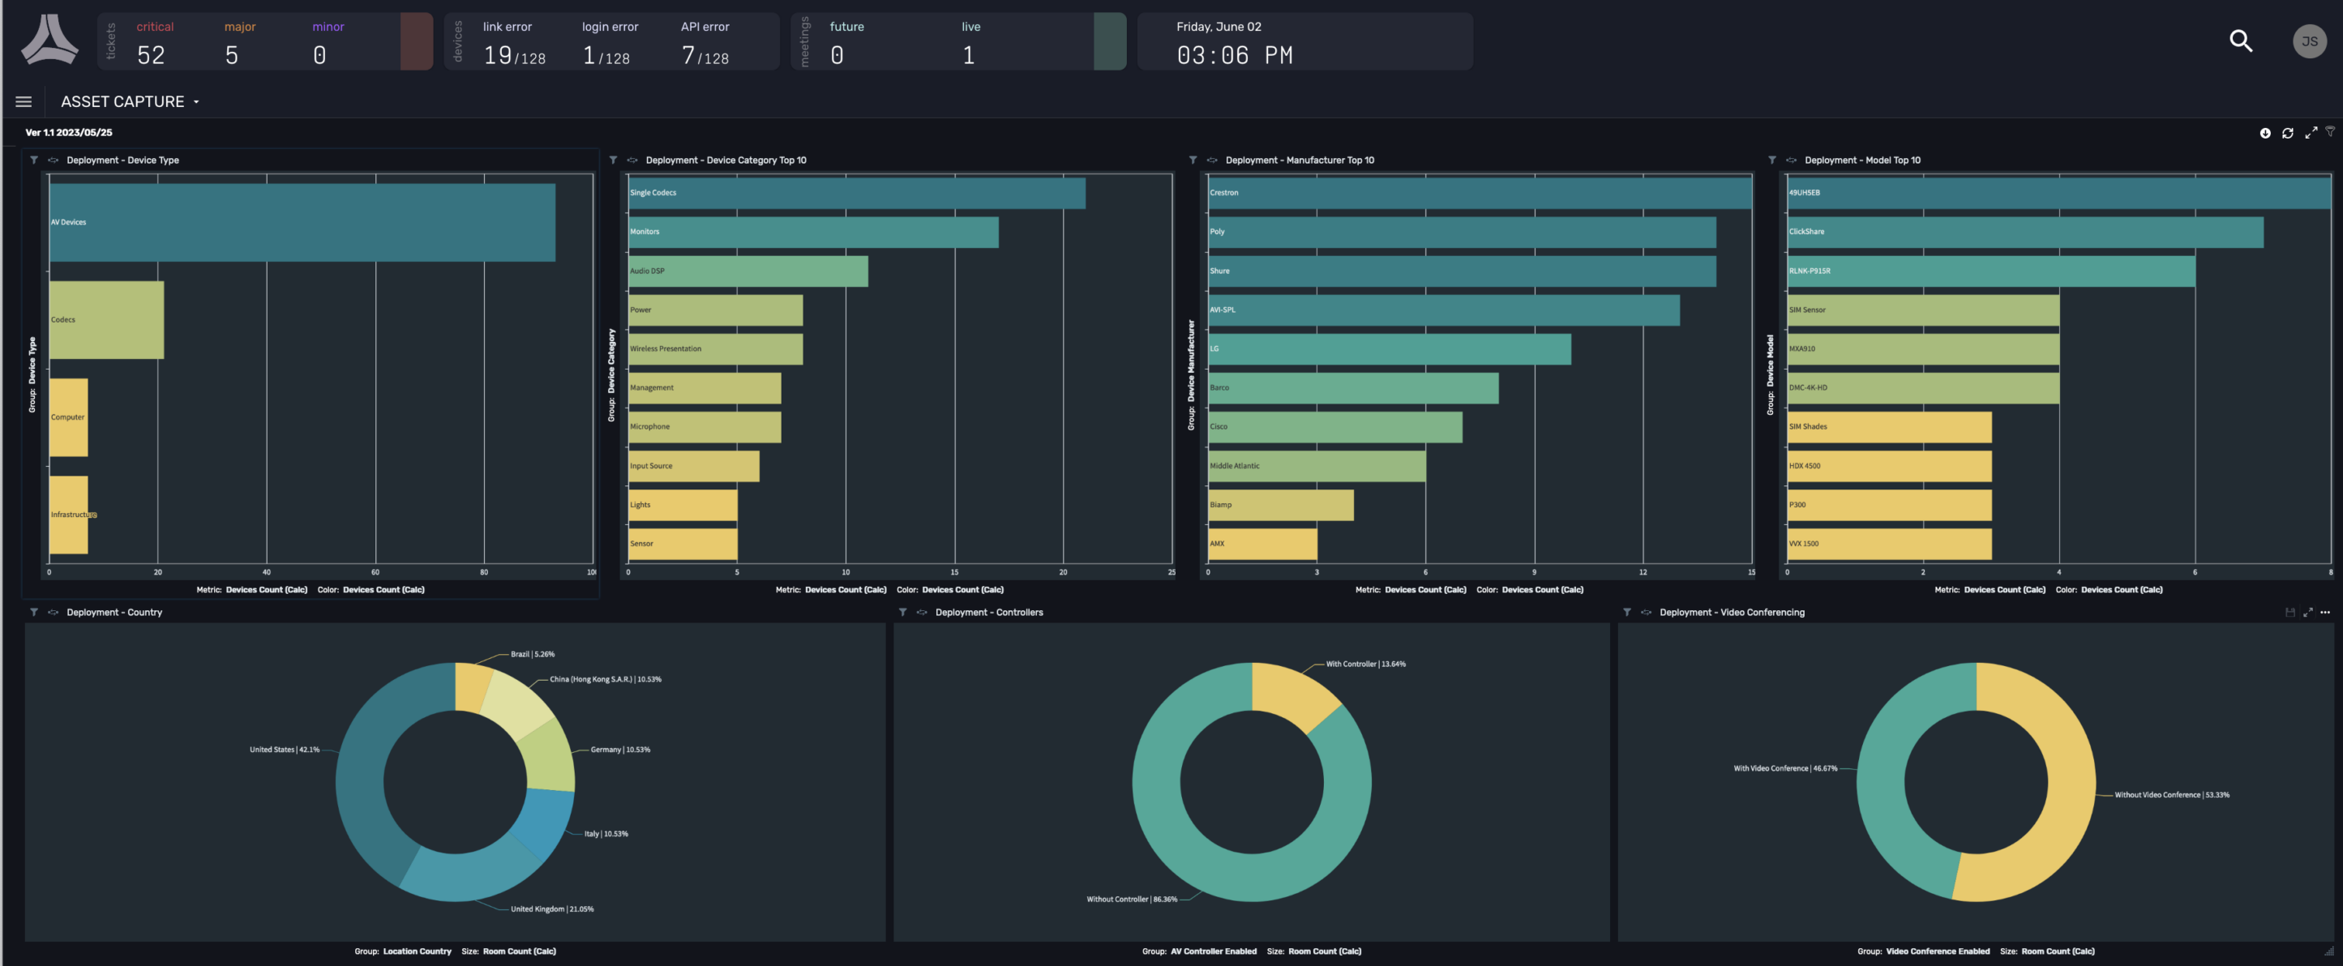Expand dashboard to fullscreen via expand arrows icon
Viewport: 2343px width, 966px height.
pos(2311,133)
